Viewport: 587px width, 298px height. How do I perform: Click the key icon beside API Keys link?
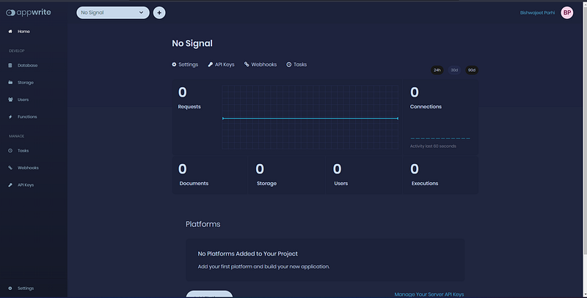211,64
